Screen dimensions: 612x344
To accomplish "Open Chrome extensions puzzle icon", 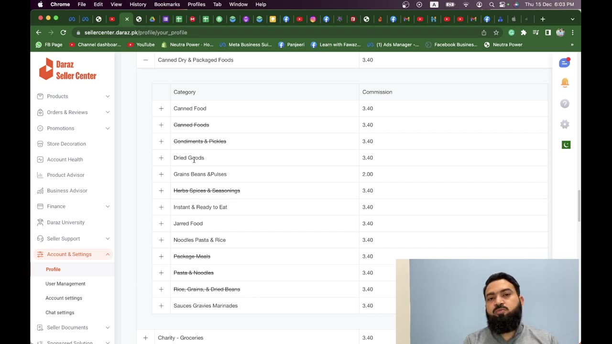I will click(524, 32).
